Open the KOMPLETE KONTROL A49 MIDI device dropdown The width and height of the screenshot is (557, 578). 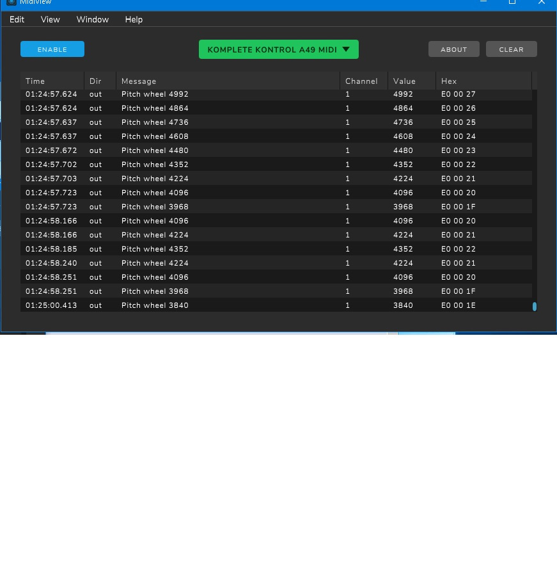[279, 49]
